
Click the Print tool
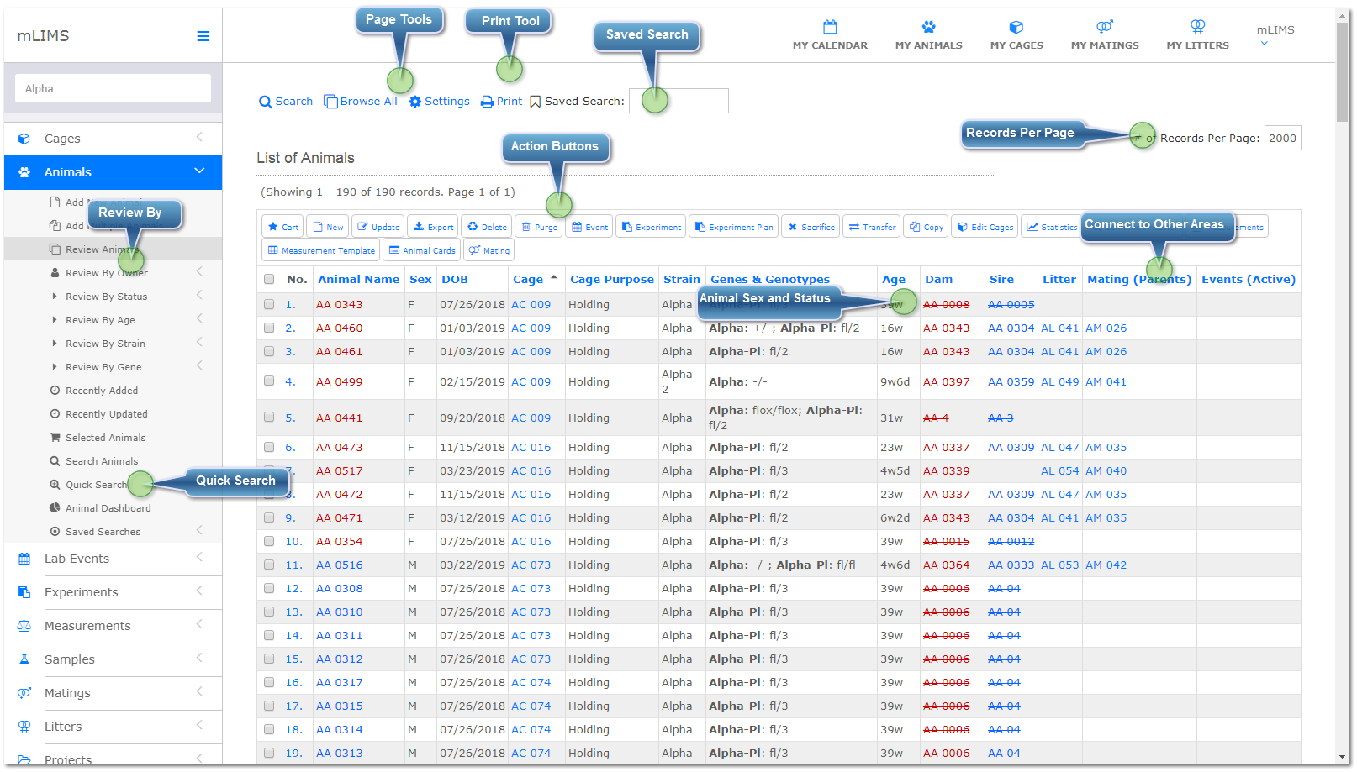click(502, 102)
